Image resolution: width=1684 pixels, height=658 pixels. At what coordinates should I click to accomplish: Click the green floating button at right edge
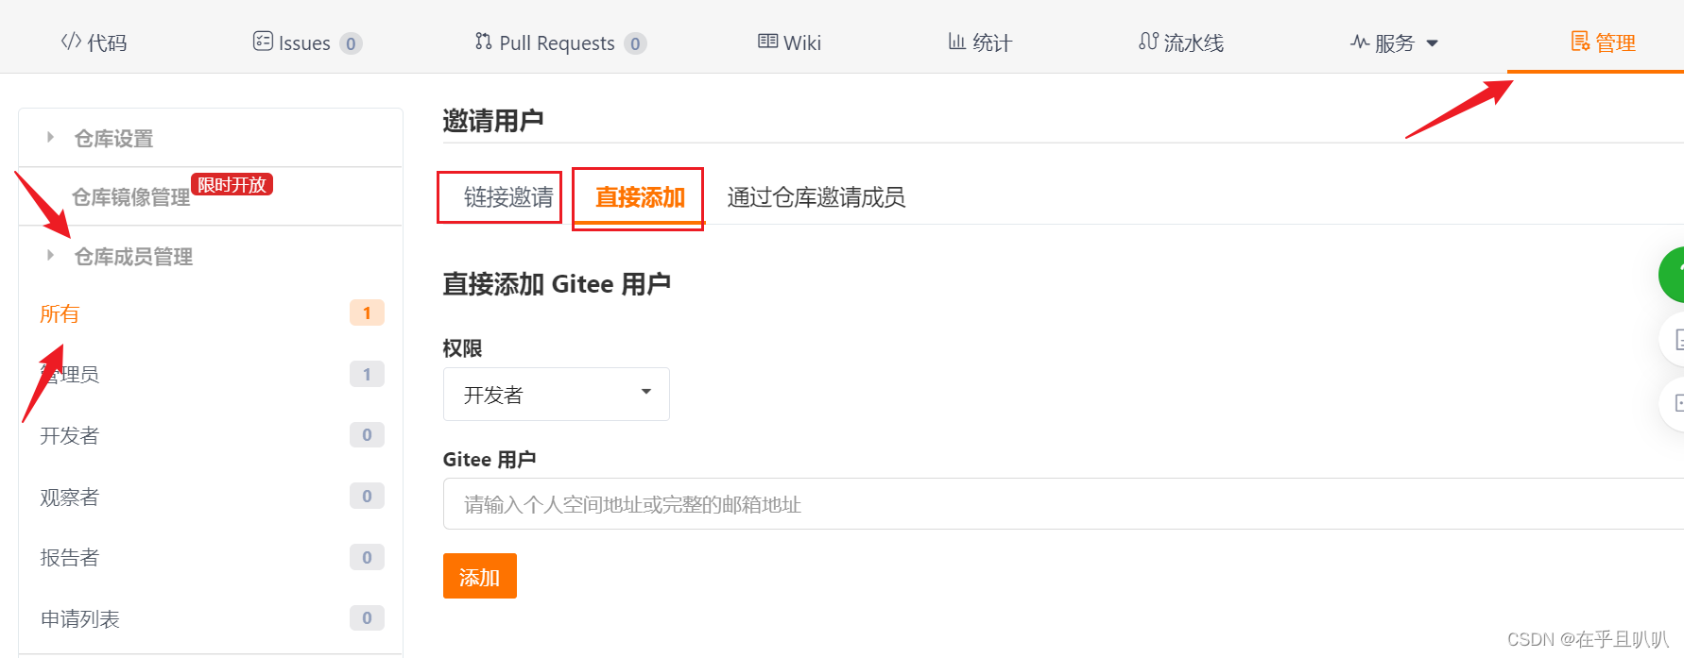coord(1671,275)
